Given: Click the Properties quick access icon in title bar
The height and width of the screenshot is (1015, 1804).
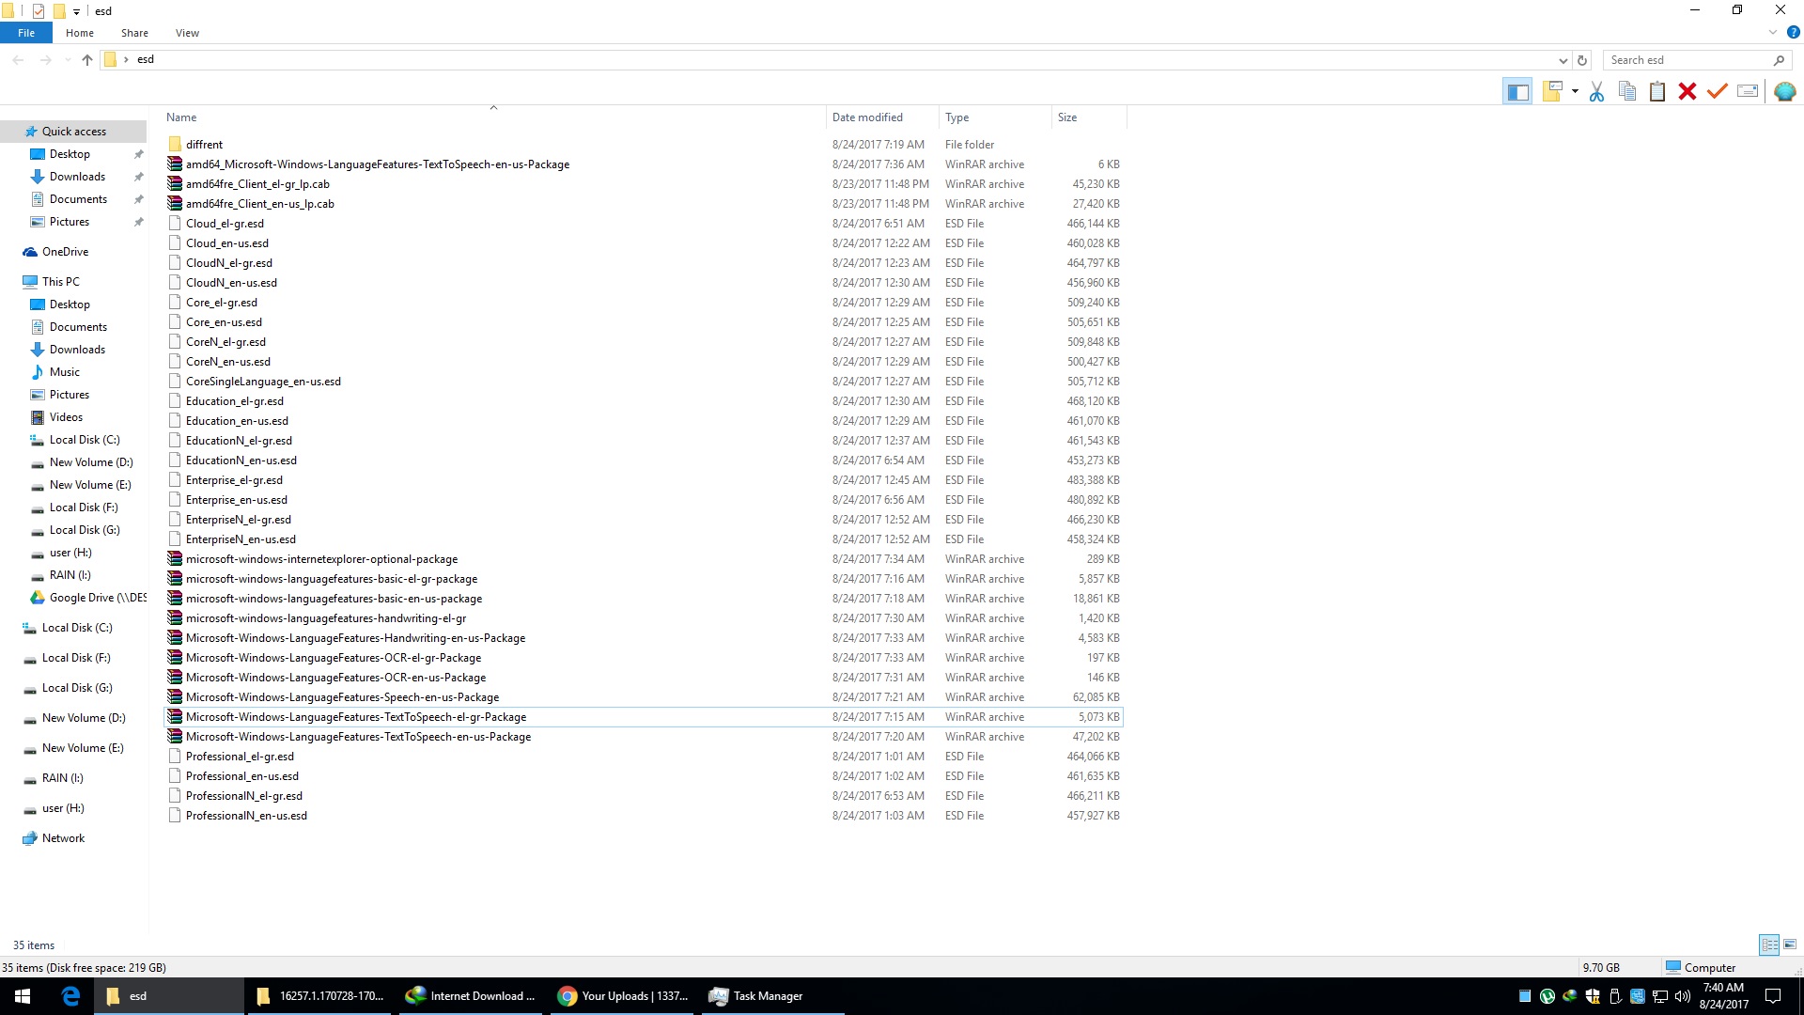Looking at the screenshot, I should [39, 11].
